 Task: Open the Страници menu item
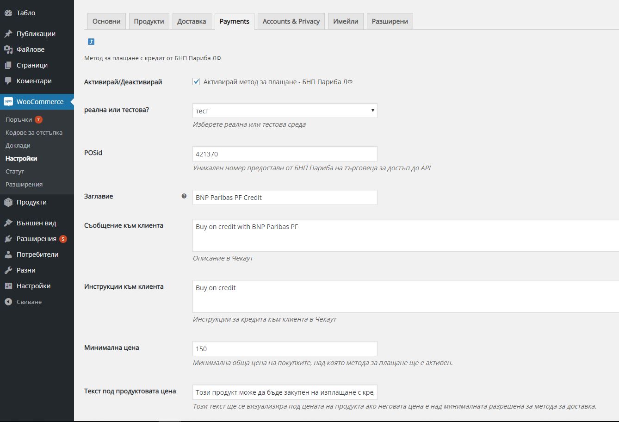[37, 65]
